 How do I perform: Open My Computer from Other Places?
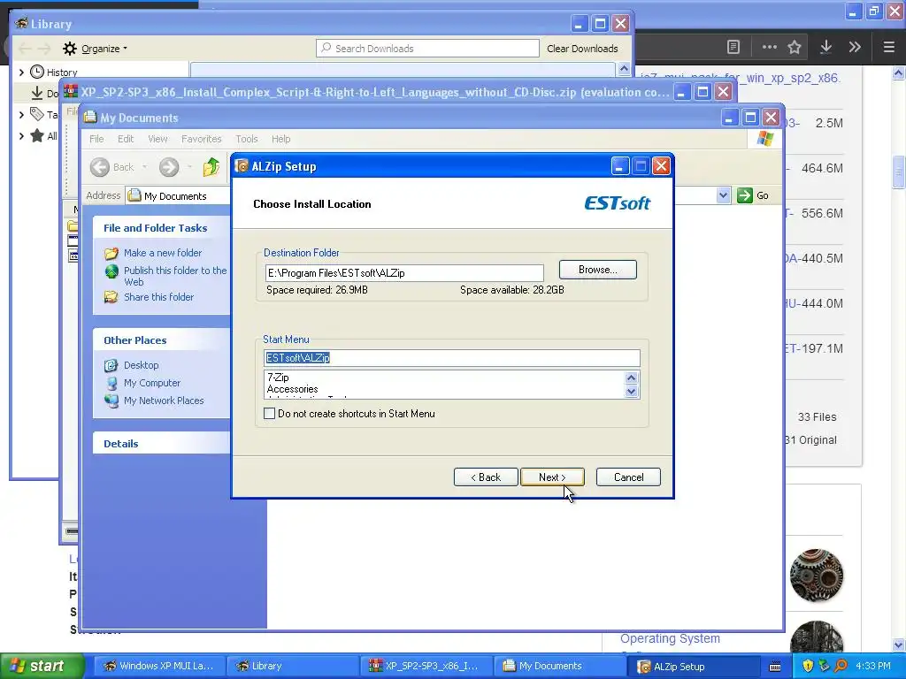tap(152, 383)
